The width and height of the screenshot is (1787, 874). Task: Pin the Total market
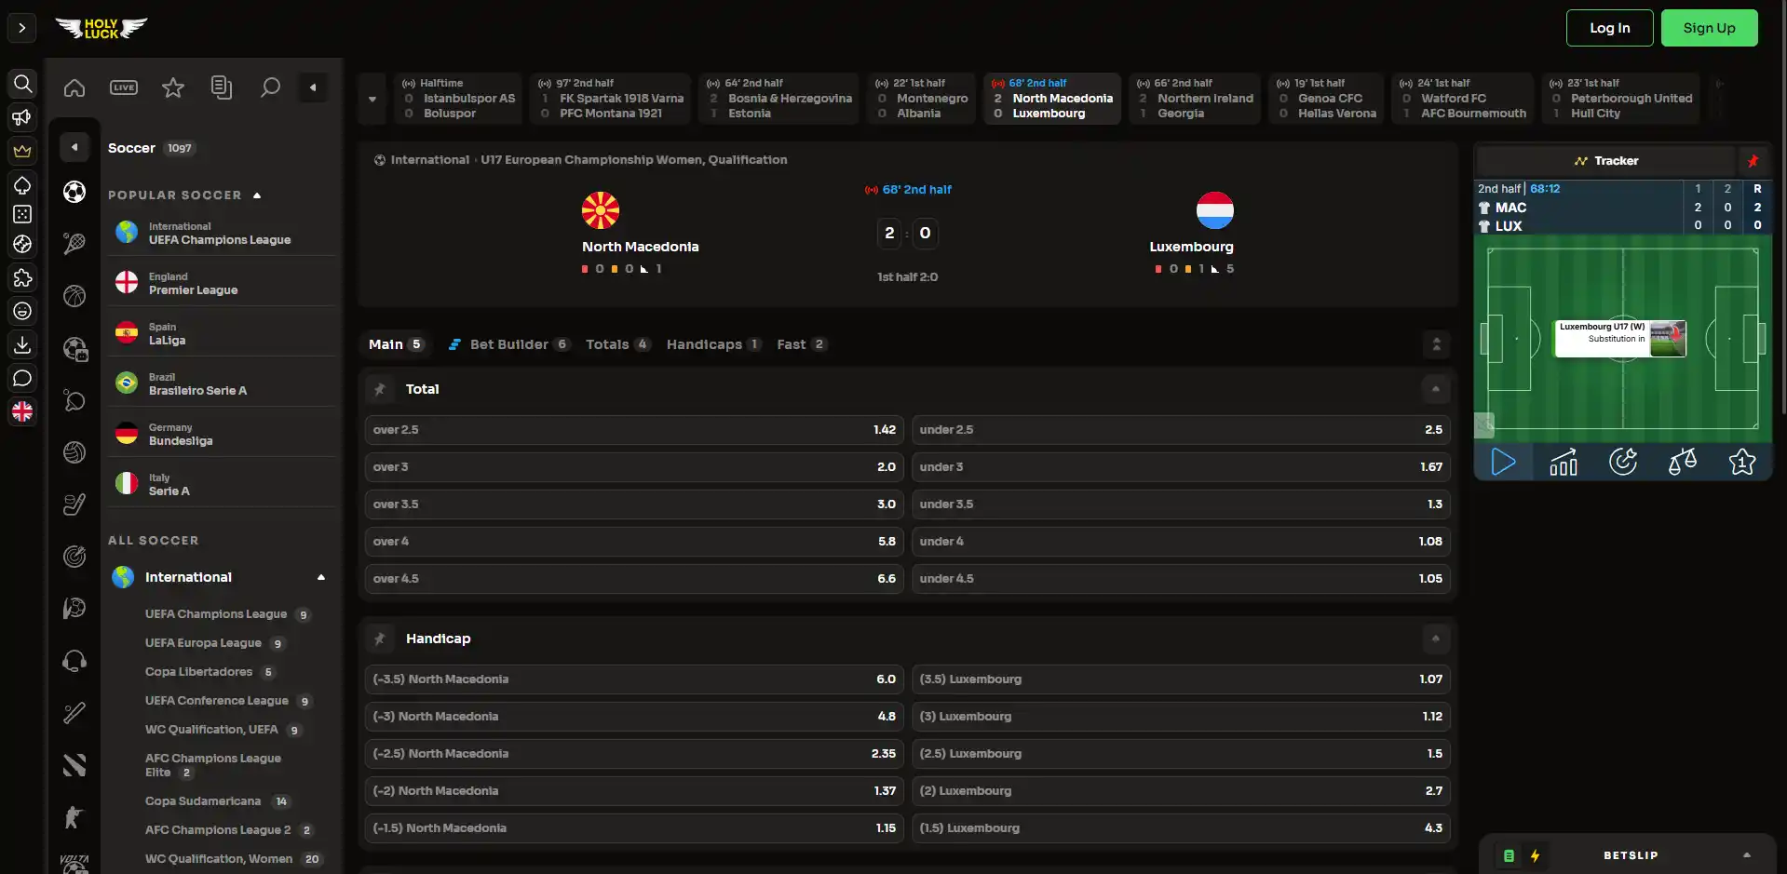tap(380, 389)
